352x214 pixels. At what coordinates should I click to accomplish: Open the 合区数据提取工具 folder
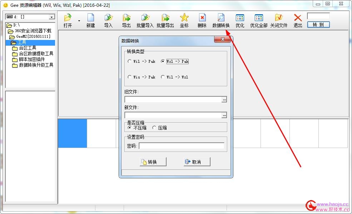pyautogui.click(x=33, y=54)
